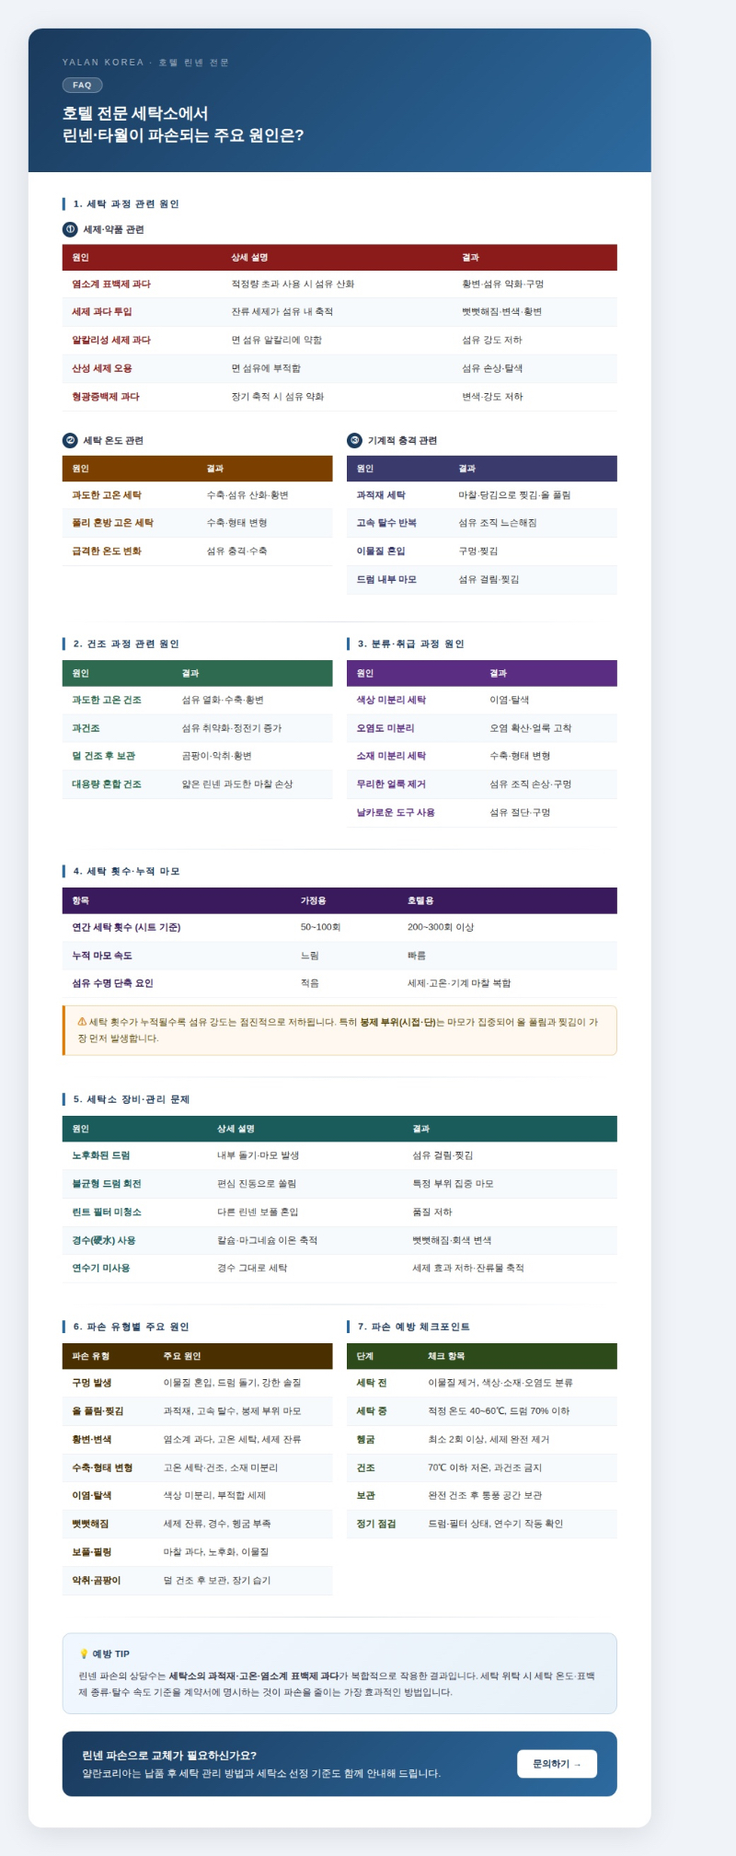Select the 과도한 고온 세탁 row
Viewport: 736px width, 1856px height.
click(x=197, y=495)
